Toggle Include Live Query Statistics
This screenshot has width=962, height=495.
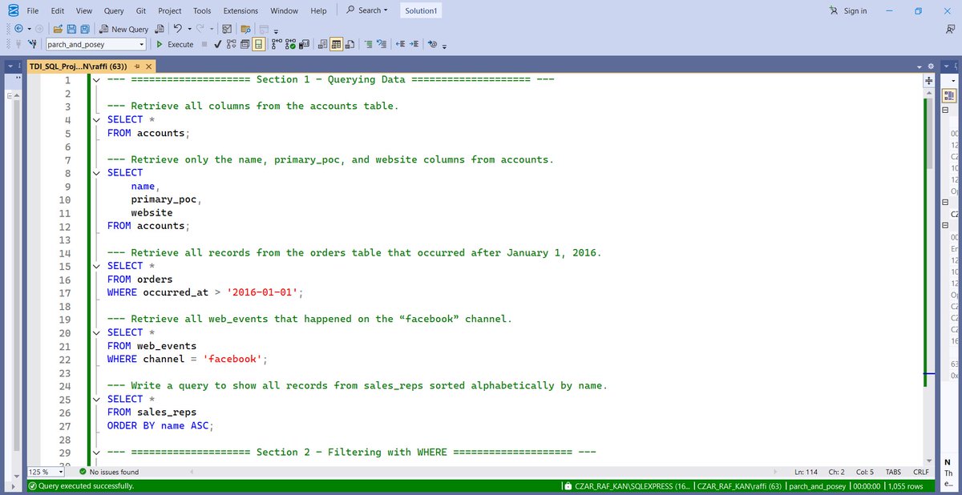click(290, 44)
